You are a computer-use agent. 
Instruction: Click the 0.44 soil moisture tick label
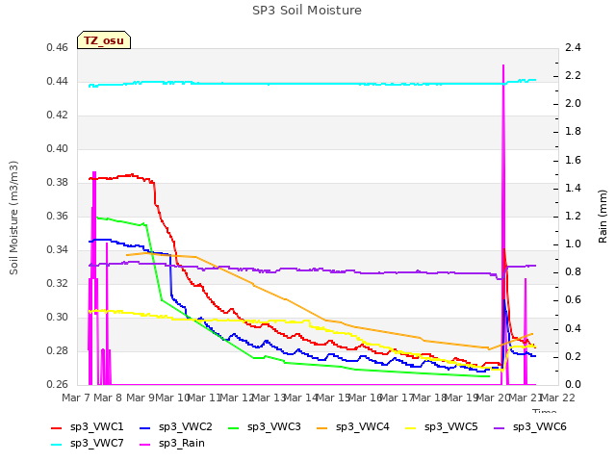click(58, 81)
